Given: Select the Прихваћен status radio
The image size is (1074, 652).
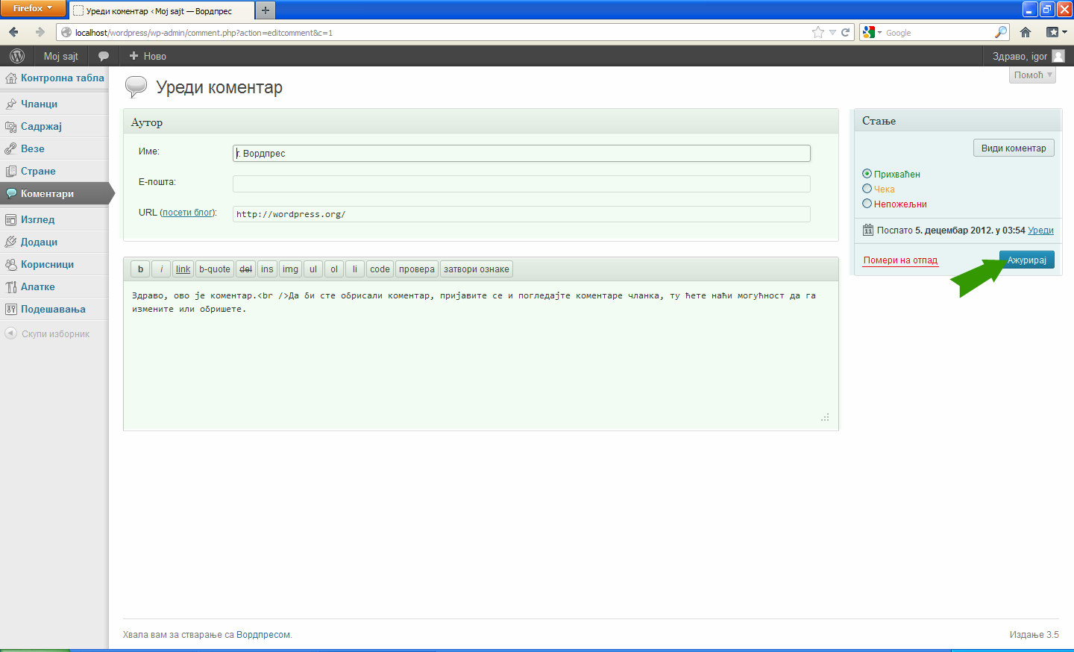Looking at the screenshot, I should (867, 174).
